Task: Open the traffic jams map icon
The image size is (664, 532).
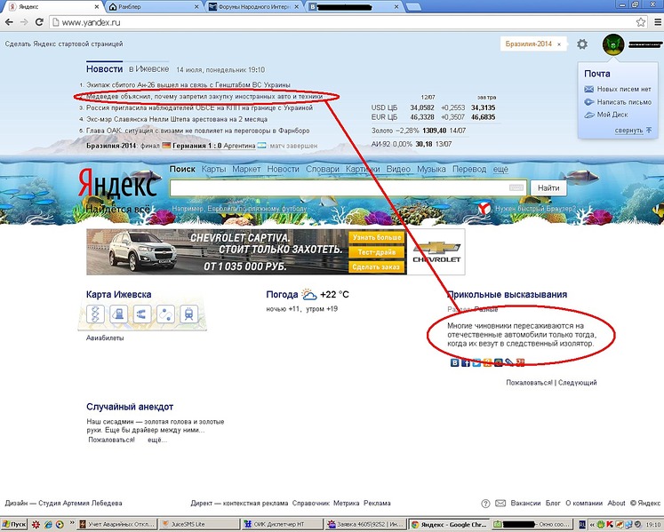Action: [x=95, y=314]
